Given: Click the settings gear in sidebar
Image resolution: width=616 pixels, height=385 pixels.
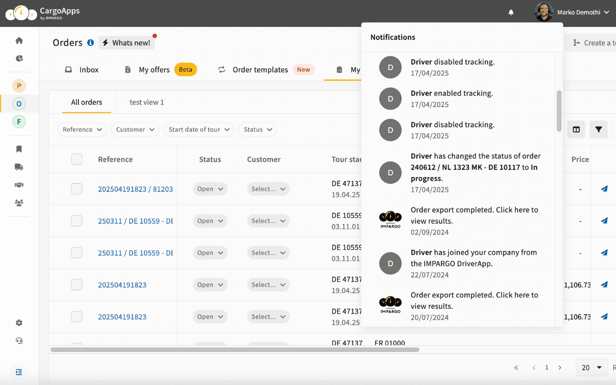Looking at the screenshot, I should pos(19,323).
